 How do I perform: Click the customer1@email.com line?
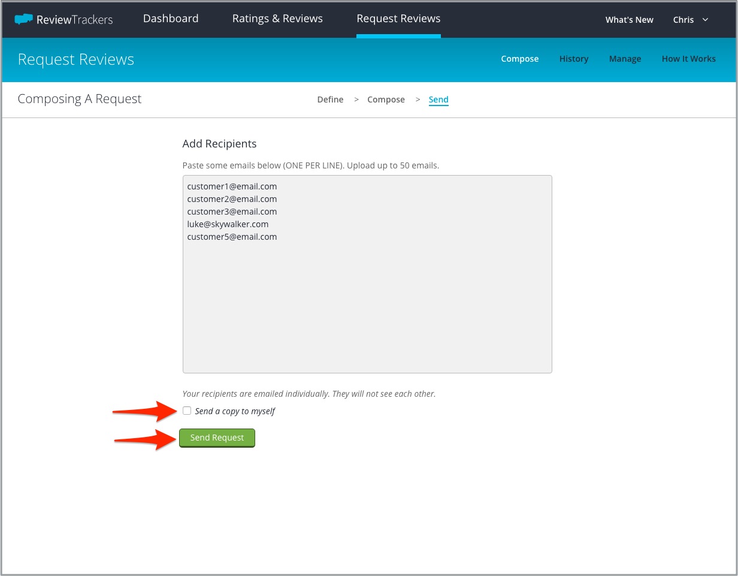[x=232, y=186]
